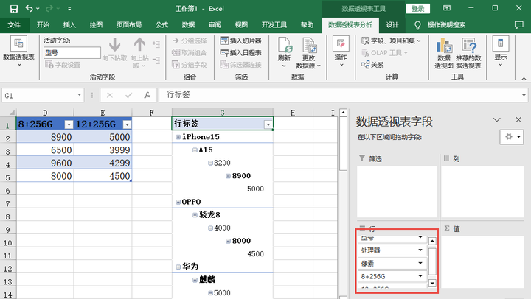Image resolution: width=531 pixels, height=299 pixels.
Task: Switch to the 设计 tab
Action: (392, 25)
